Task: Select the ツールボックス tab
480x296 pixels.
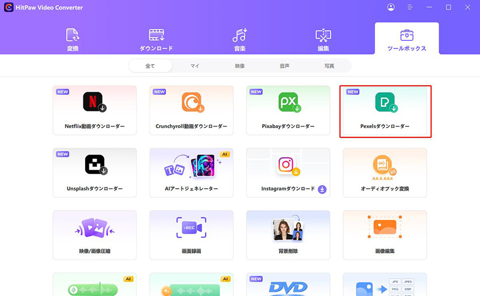Action: point(407,38)
